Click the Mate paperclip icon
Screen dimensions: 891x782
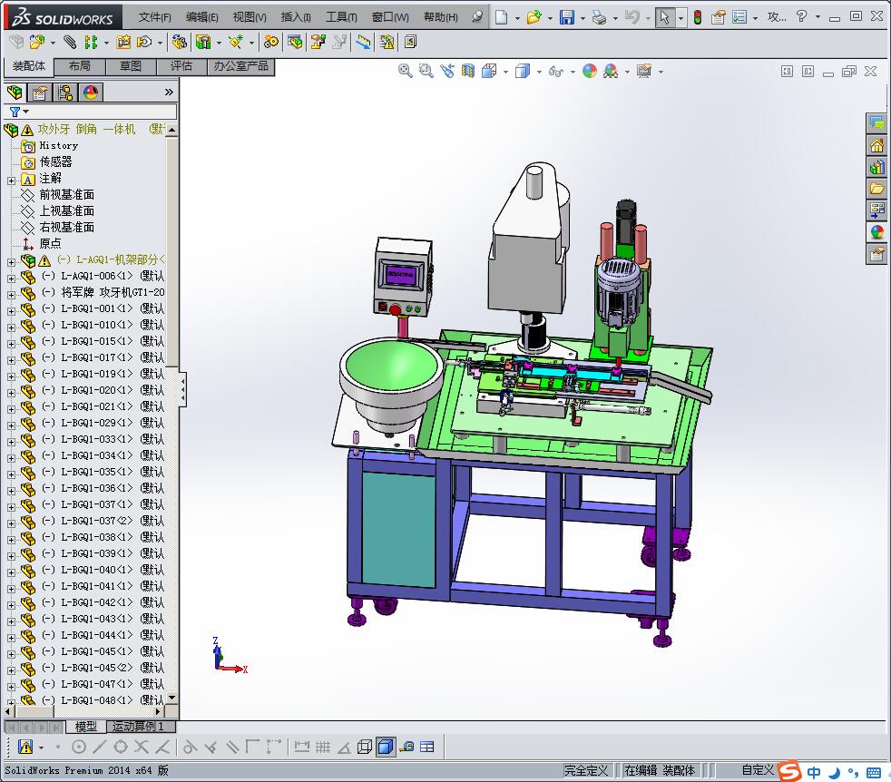(x=69, y=42)
